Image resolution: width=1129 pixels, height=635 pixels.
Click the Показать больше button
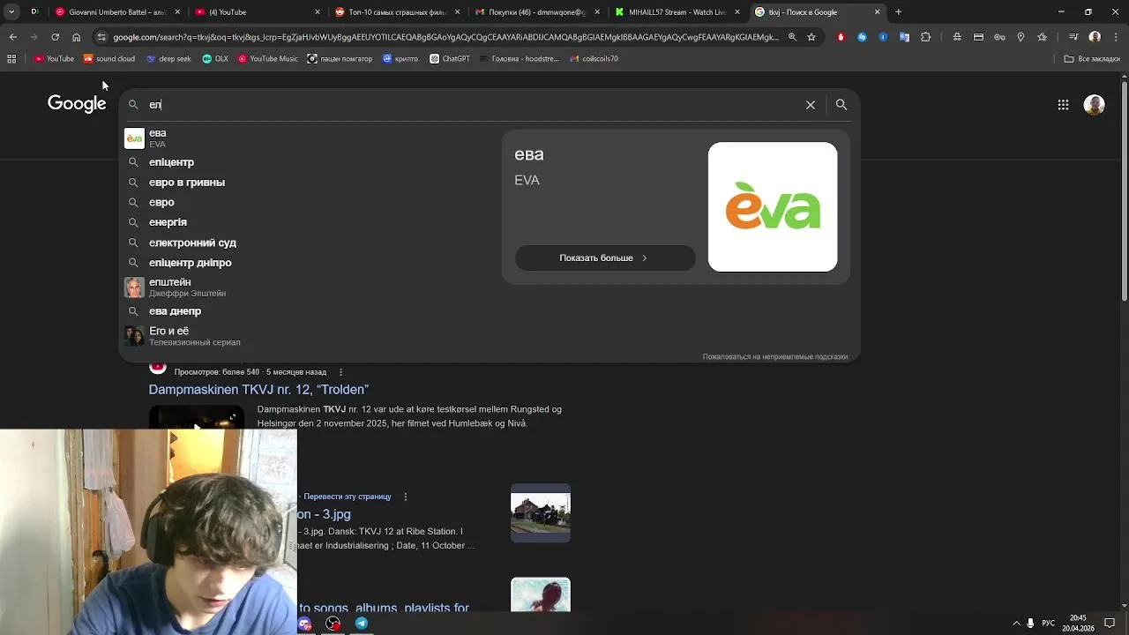[x=605, y=258]
